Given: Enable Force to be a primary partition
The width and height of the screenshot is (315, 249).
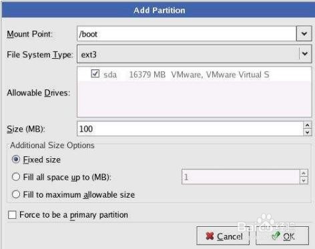Looking at the screenshot, I should [12, 215].
